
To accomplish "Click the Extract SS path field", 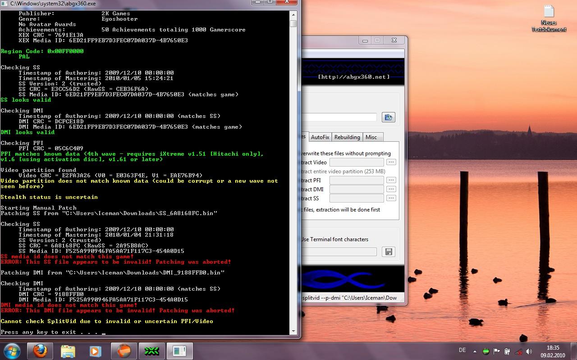I will tap(357, 198).
